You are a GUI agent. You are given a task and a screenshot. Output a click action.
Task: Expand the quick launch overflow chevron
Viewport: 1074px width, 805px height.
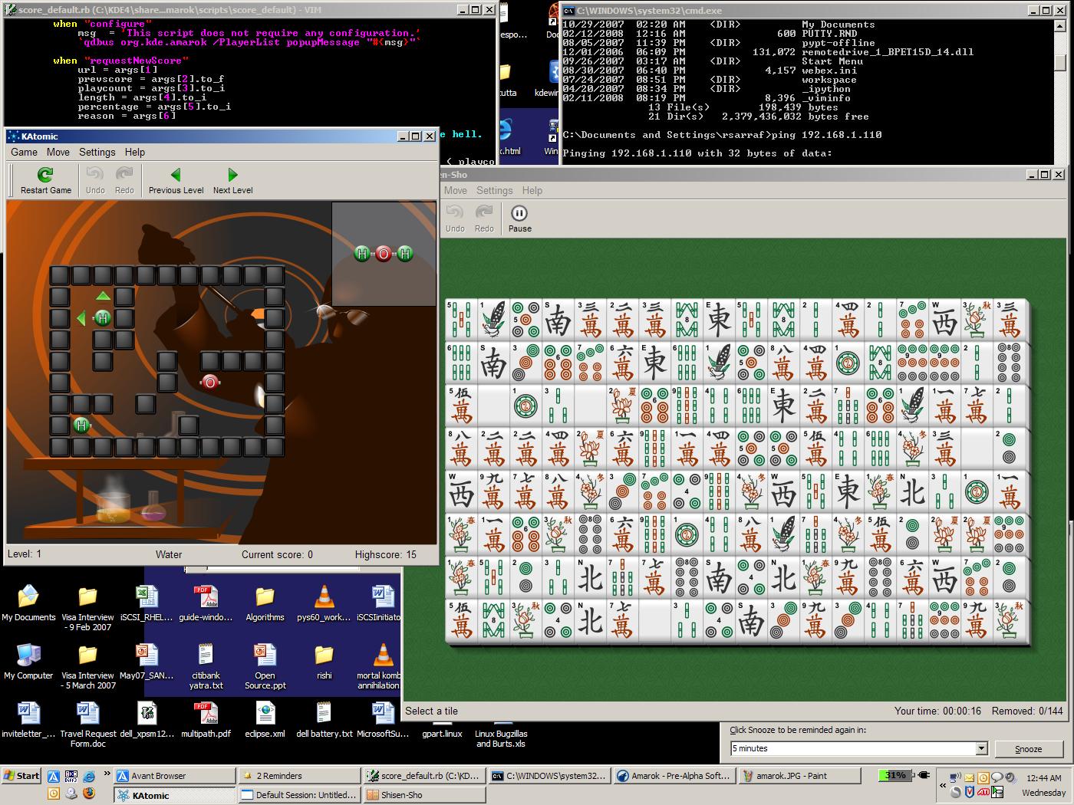point(107,775)
